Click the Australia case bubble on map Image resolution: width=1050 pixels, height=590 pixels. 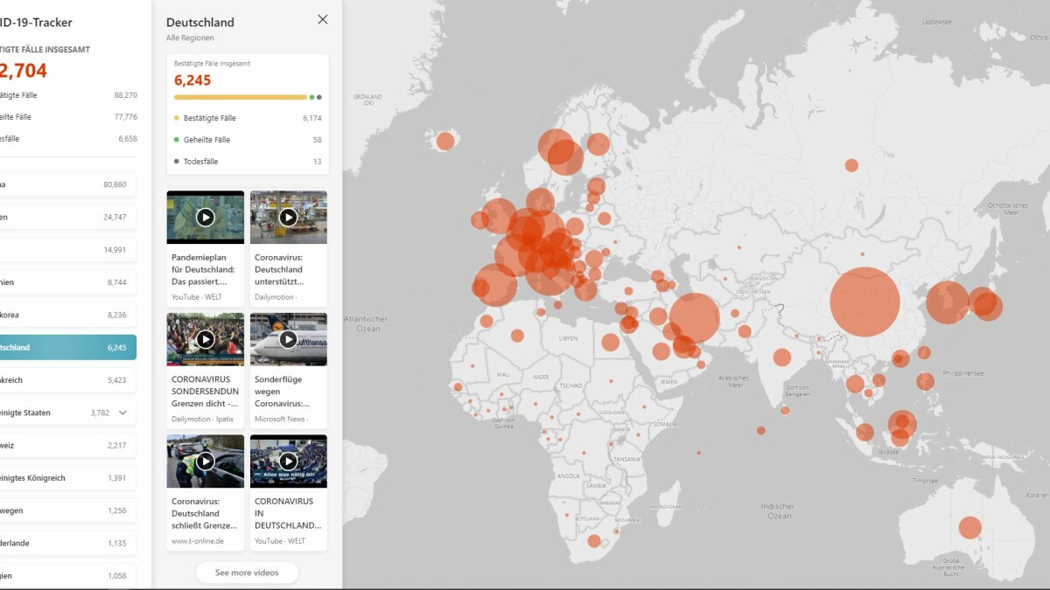[x=969, y=528]
